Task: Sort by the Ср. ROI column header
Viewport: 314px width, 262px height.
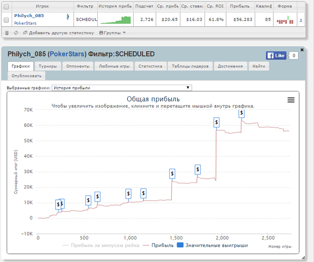Action: coord(215,6)
